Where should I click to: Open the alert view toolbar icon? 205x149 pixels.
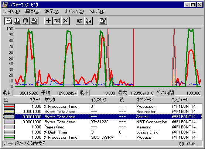coord(17,21)
